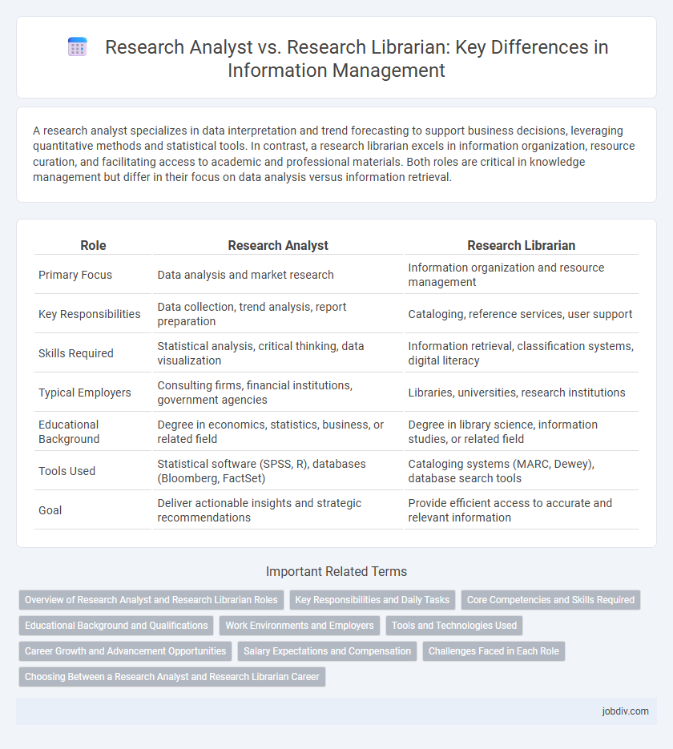Click 'Provide efficient access to accurate' cell
The height and width of the screenshot is (749, 673).
pyautogui.click(x=521, y=509)
